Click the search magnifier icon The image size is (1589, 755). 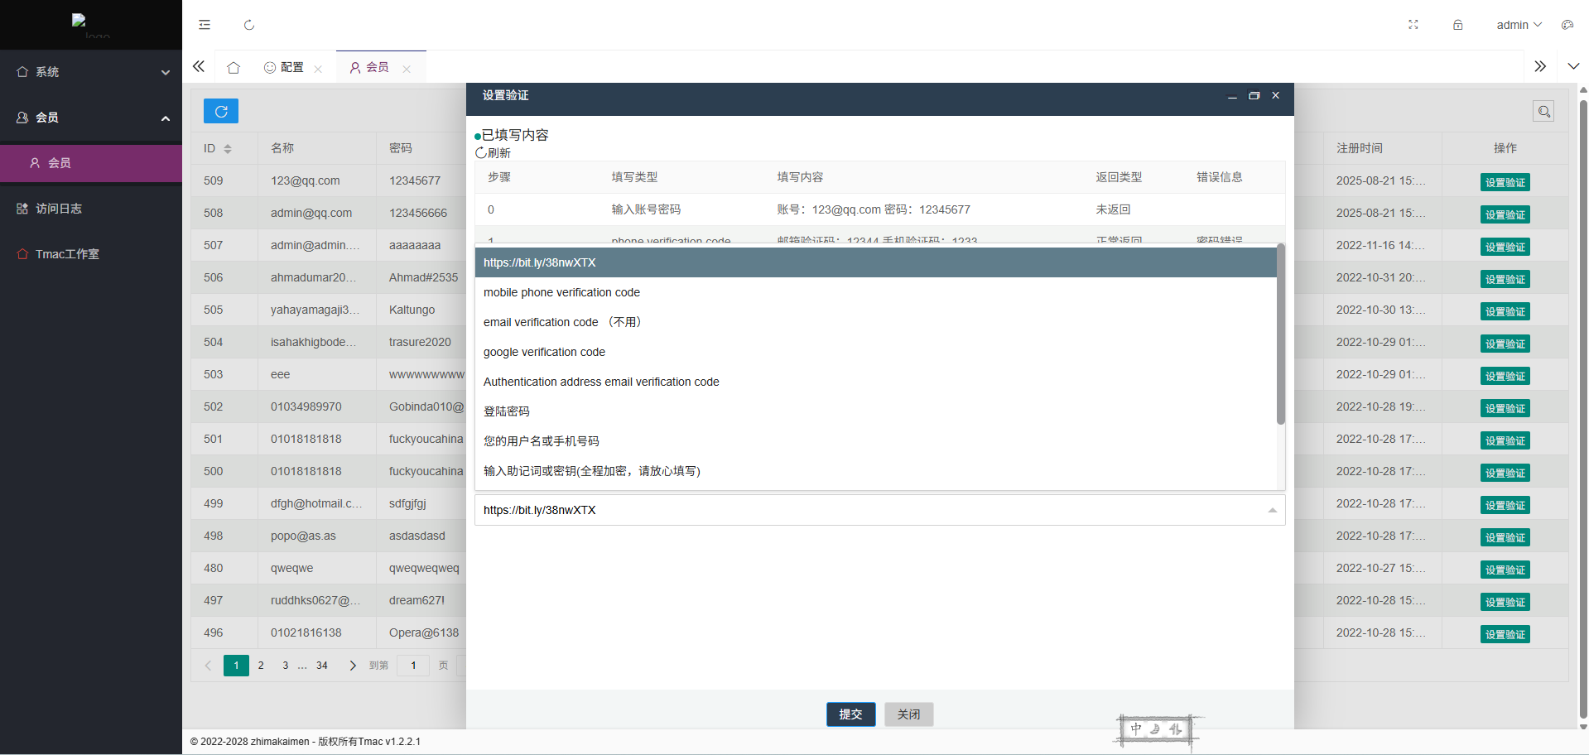pos(1543,111)
